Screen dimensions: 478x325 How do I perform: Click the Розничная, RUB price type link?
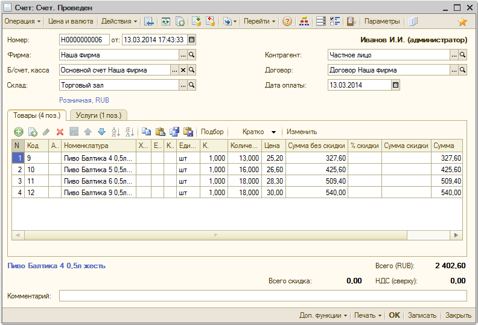click(x=84, y=100)
